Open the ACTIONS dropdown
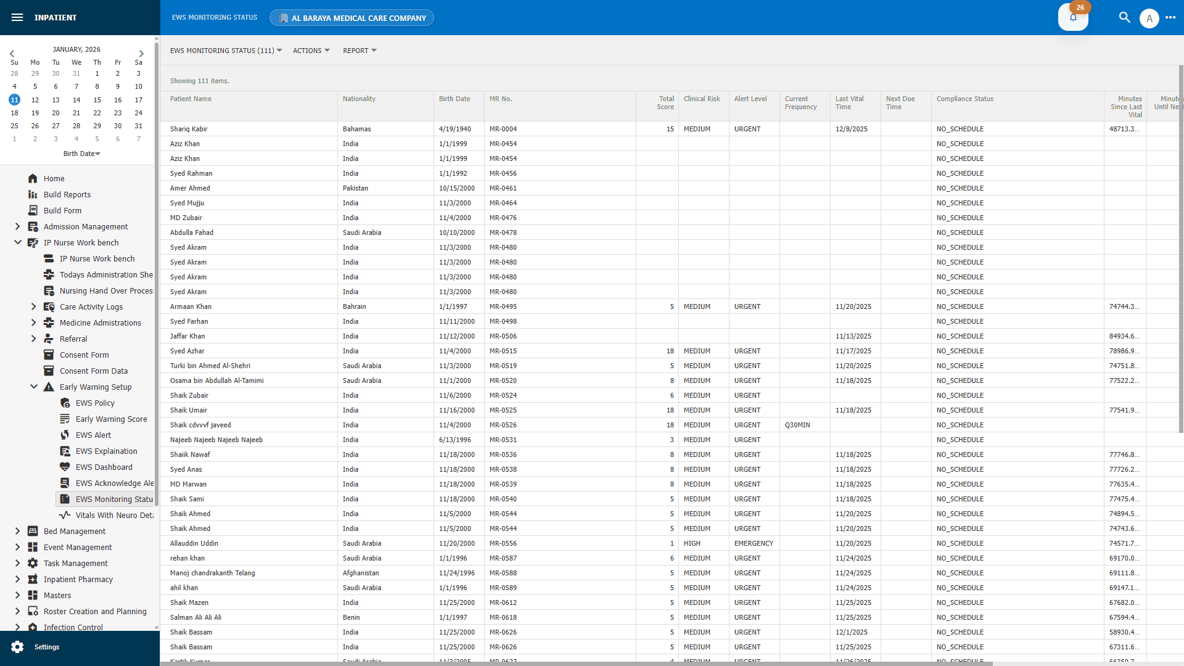Image resolution: width=1184 pixels, height=666 pixels. (311, 51)
